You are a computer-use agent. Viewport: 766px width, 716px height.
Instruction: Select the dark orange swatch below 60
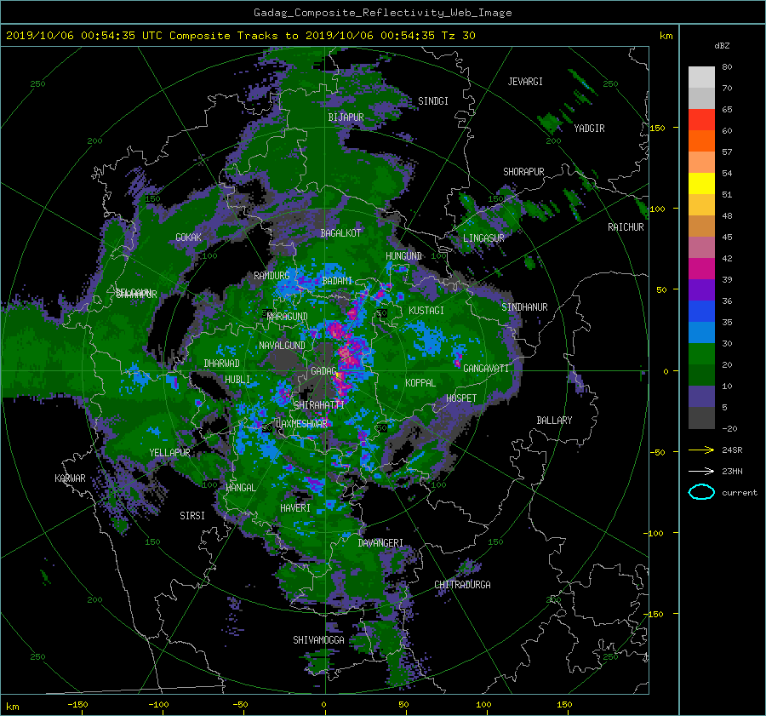(701, 141)
